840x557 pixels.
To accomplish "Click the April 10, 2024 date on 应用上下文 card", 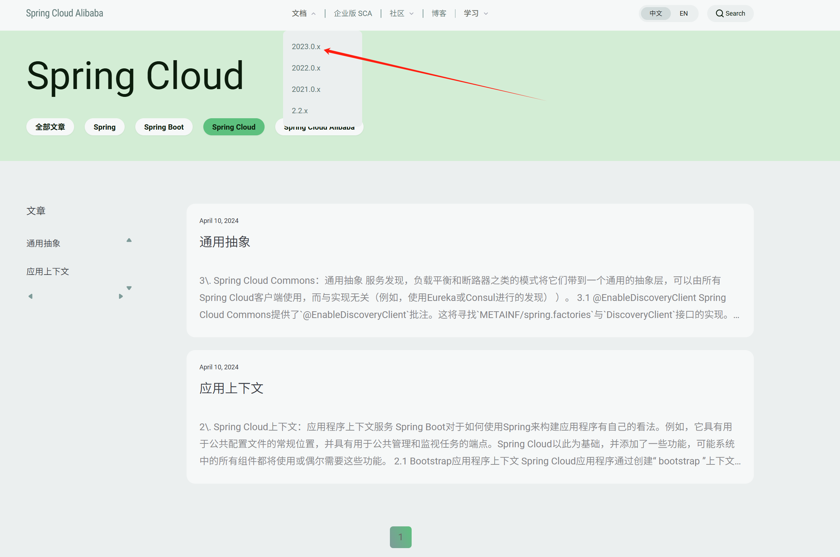I will [x=219, y=367].
